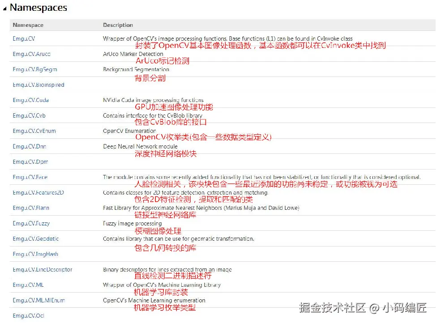Screen dimensions: 436x323
Task: Open the Emgu.CV.Face namespace link
Action: [x=30, y=177]
